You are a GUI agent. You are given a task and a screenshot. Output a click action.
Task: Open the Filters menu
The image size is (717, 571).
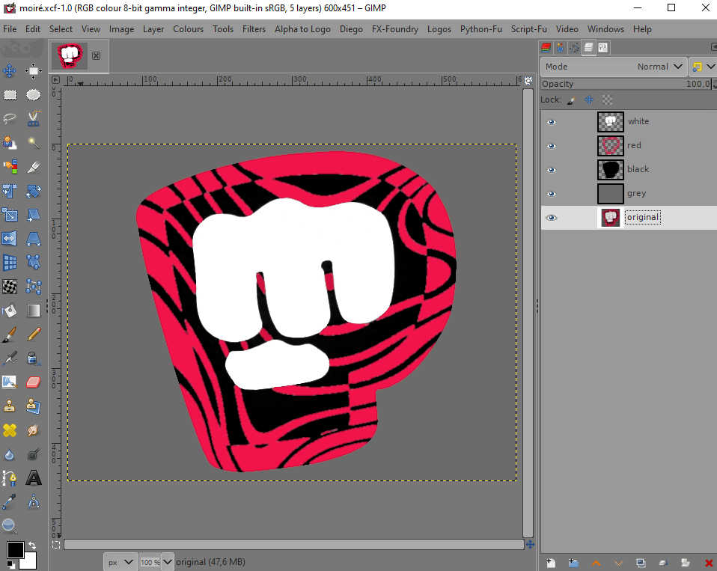pos(254,29)
